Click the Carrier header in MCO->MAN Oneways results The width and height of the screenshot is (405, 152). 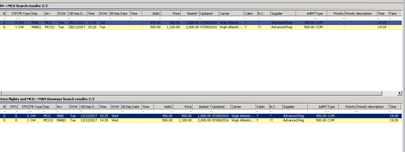[243, 107]
